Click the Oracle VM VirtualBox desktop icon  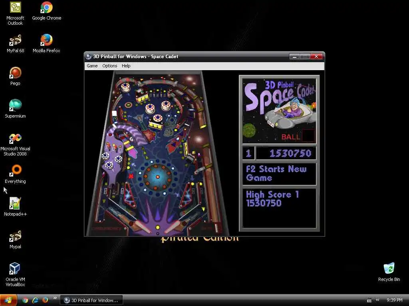(x=15, y=275)
